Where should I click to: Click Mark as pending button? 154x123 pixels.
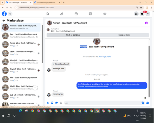(x=73, y=35)
